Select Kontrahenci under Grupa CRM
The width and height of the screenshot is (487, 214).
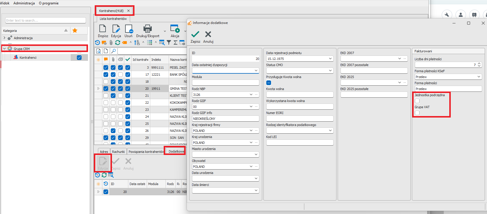click(x=28, y=58)
